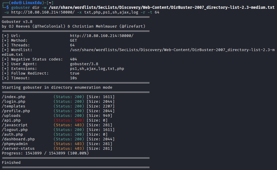Click the /templates directory result
The width and height of the screenshot is (277, 170).
[x=14, y=106]
